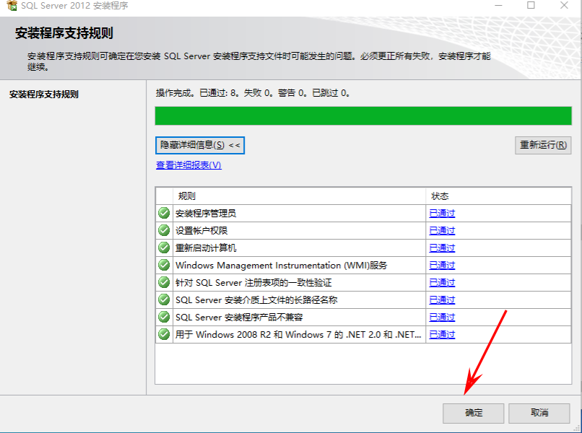Viewport: 582px width, 433px height.
Task: Select the Windows Management Instrumentation (WMI)服务 text
Action: 281,266
